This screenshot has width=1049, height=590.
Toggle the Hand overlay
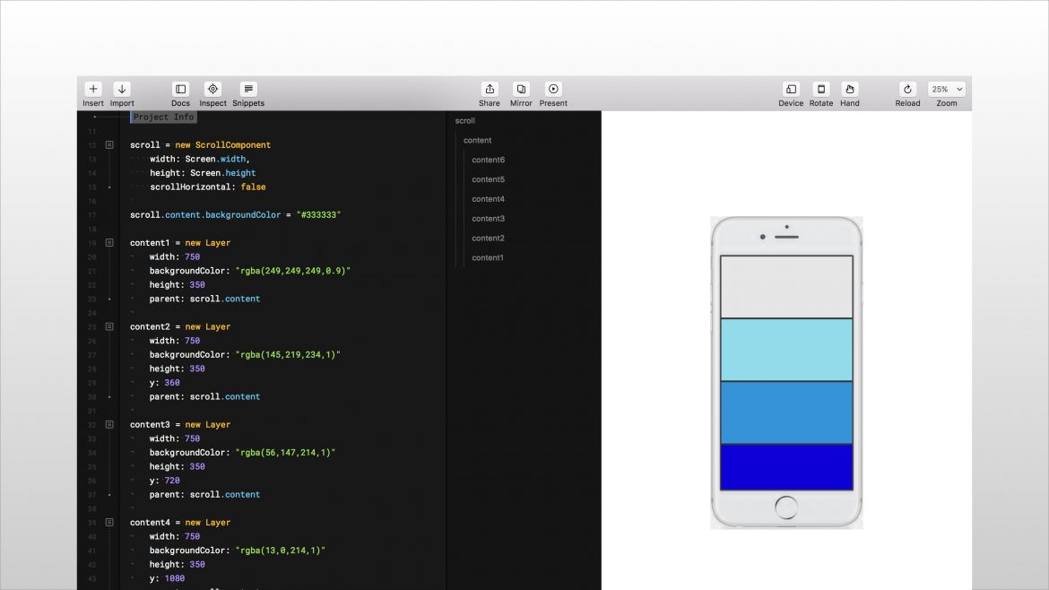pyautogui.click(x=850, y=89)
